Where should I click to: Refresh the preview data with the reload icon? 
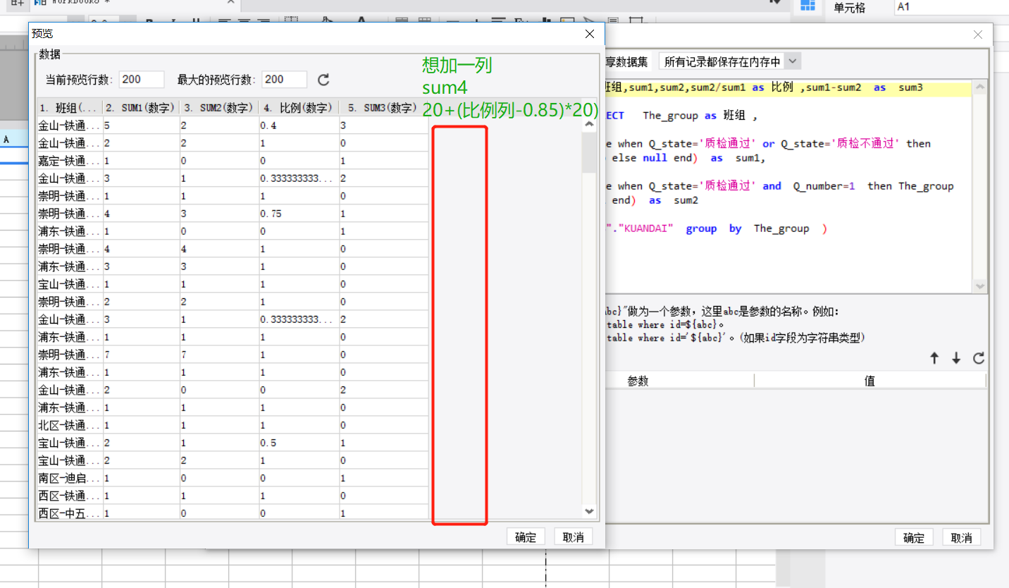[x=323, y=80]
